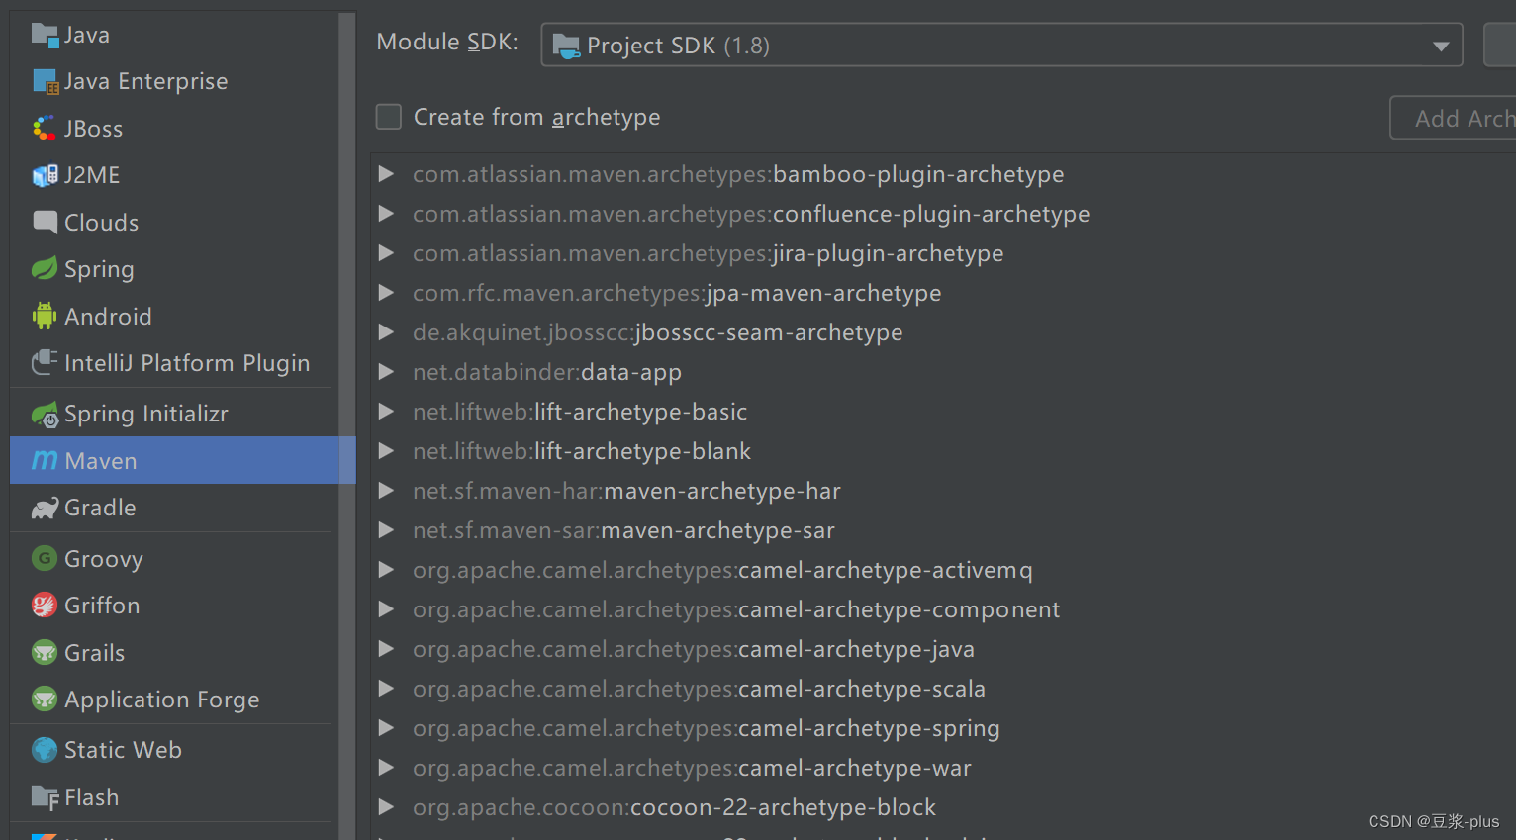The width and height of the screenshot is (1516, 840).
Task: Expand the camel-archetype-component node
Action: click(387, 609)
